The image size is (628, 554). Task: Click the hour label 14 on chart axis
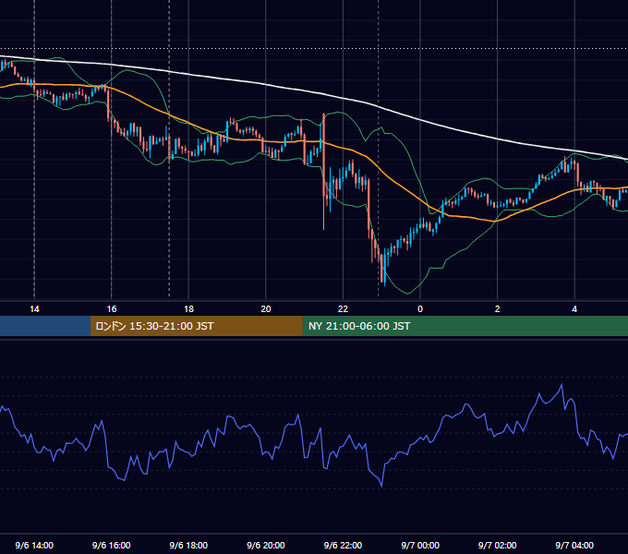tap(34, 309)
